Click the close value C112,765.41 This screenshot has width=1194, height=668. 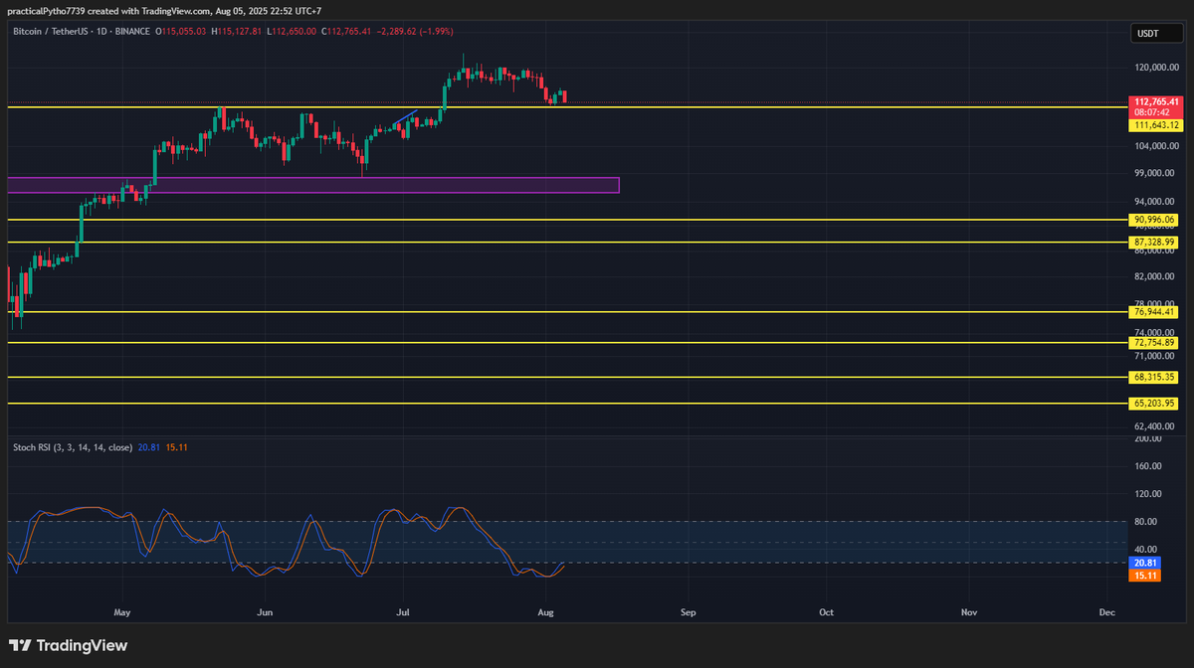click(x=347, y=32)
